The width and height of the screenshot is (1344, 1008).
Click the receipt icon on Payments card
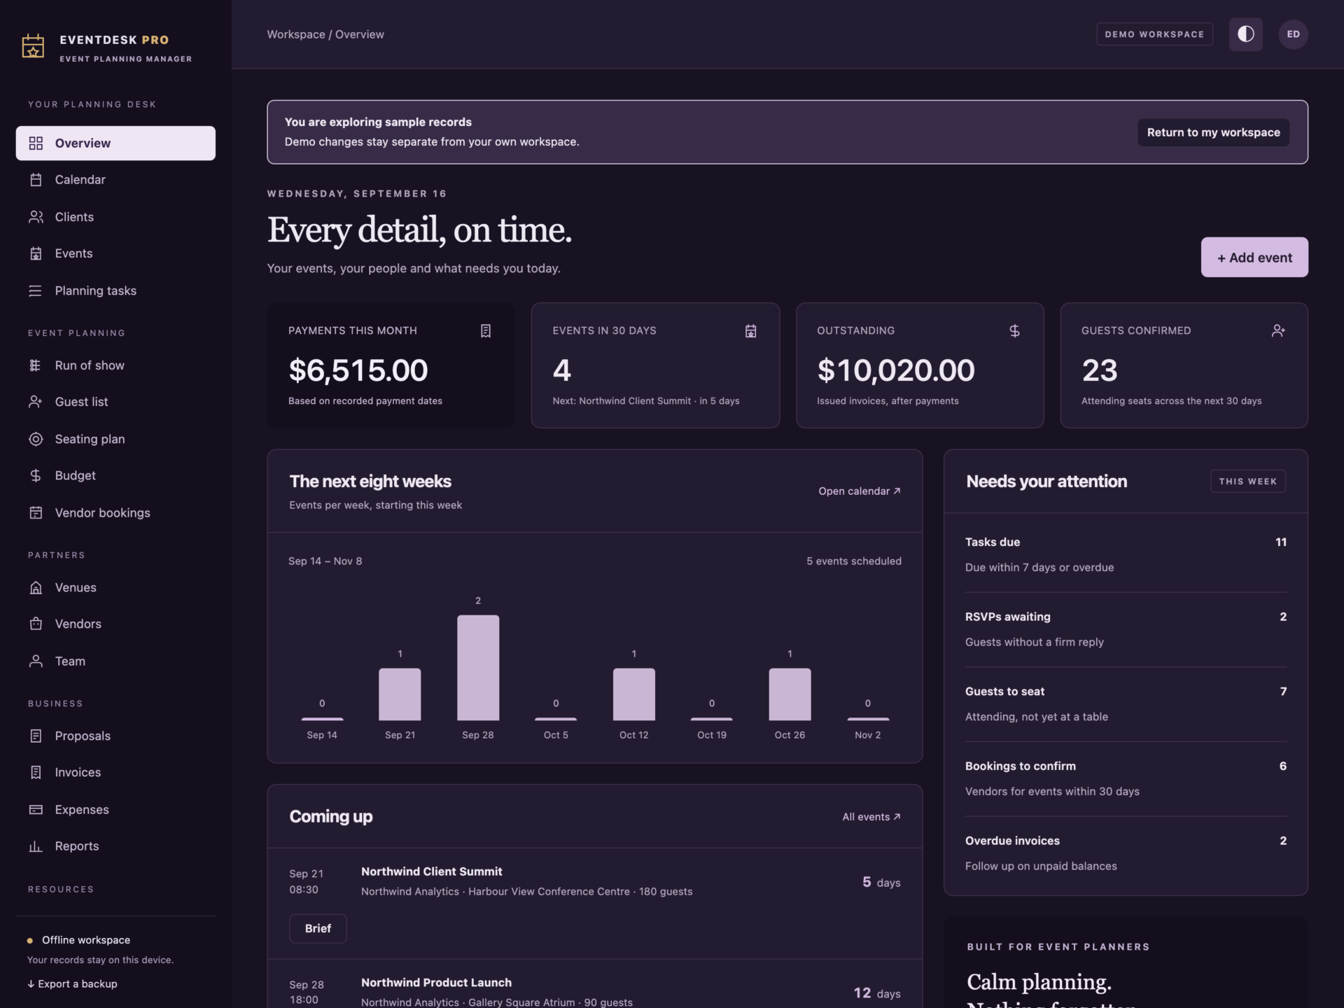pyautogui.click(x=486, y=330)
